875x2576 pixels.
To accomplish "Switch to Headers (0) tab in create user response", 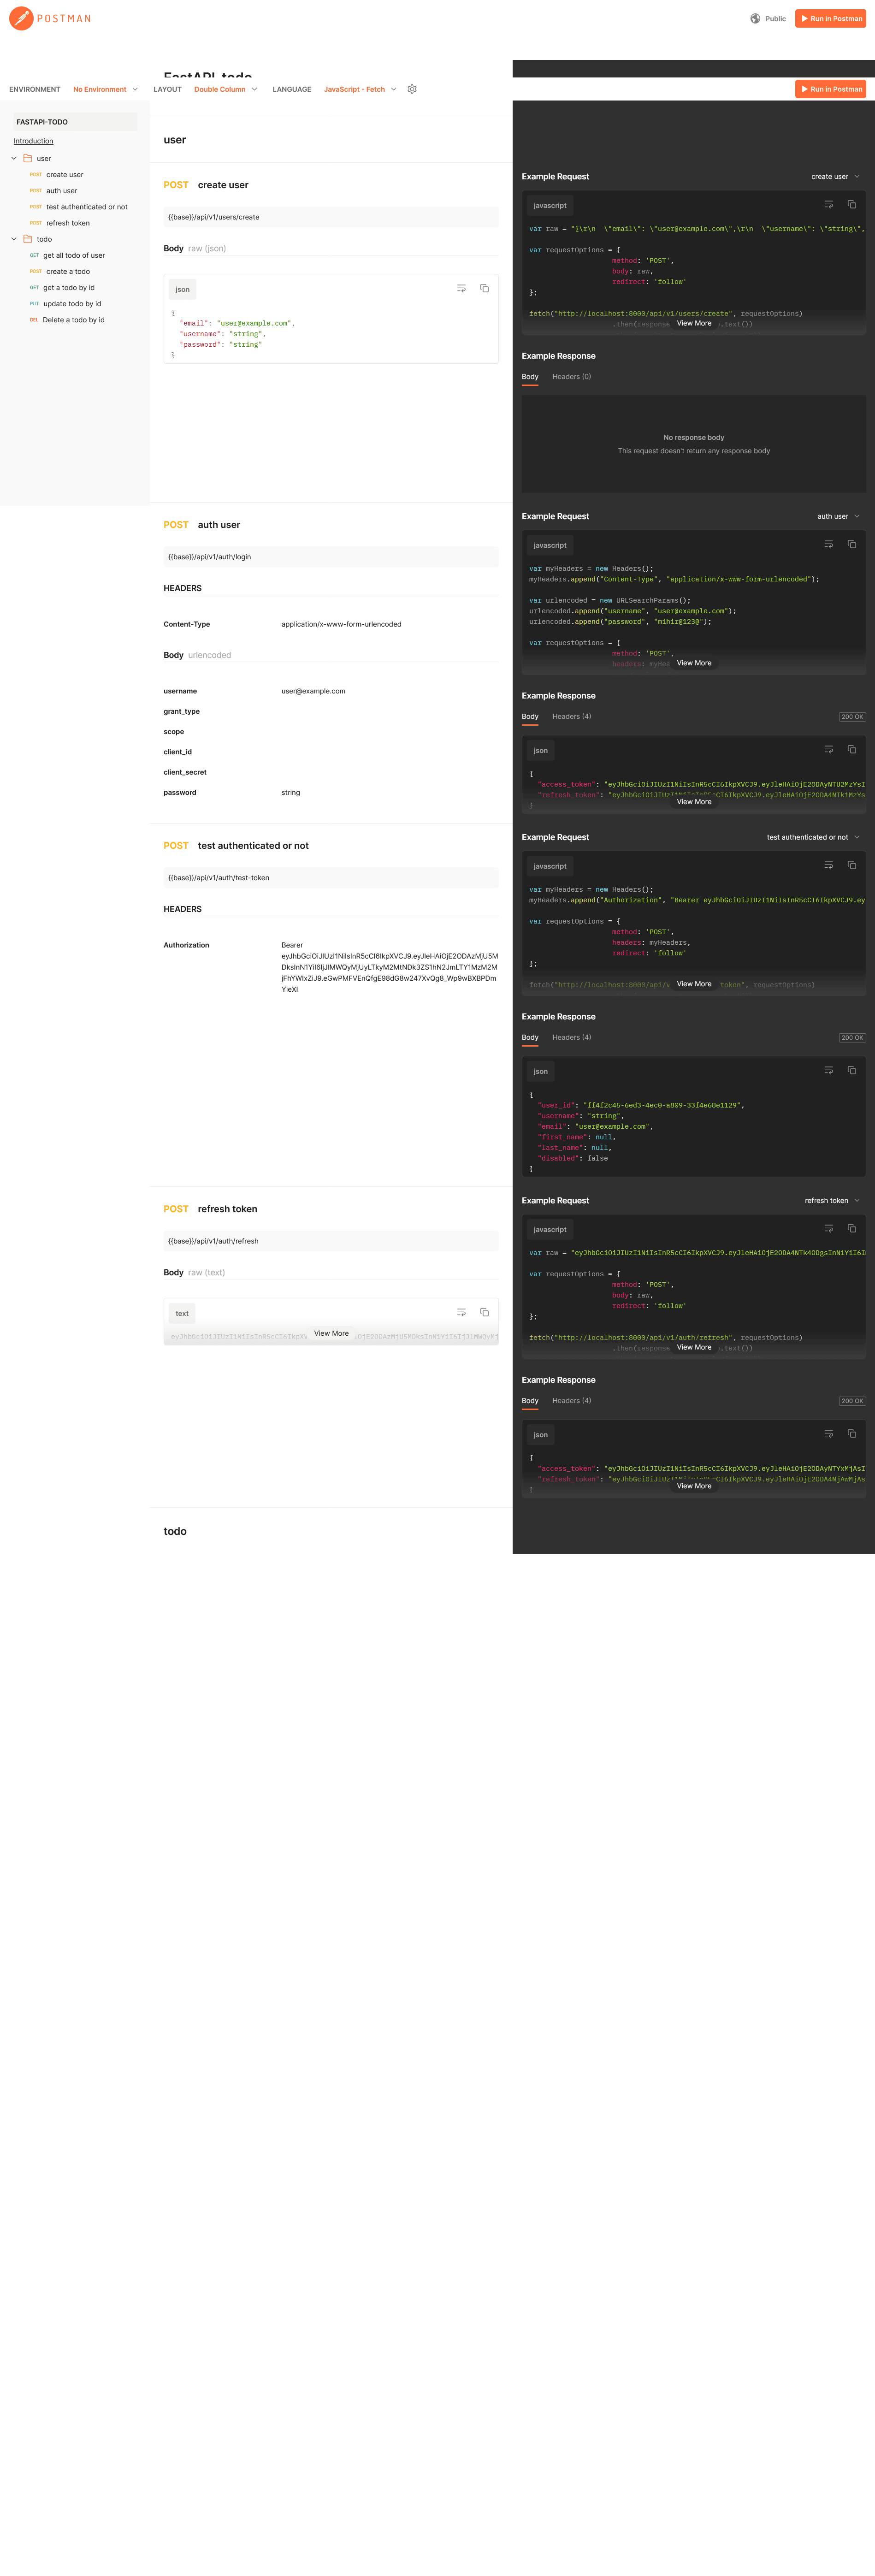I will (x=571, y=377).
